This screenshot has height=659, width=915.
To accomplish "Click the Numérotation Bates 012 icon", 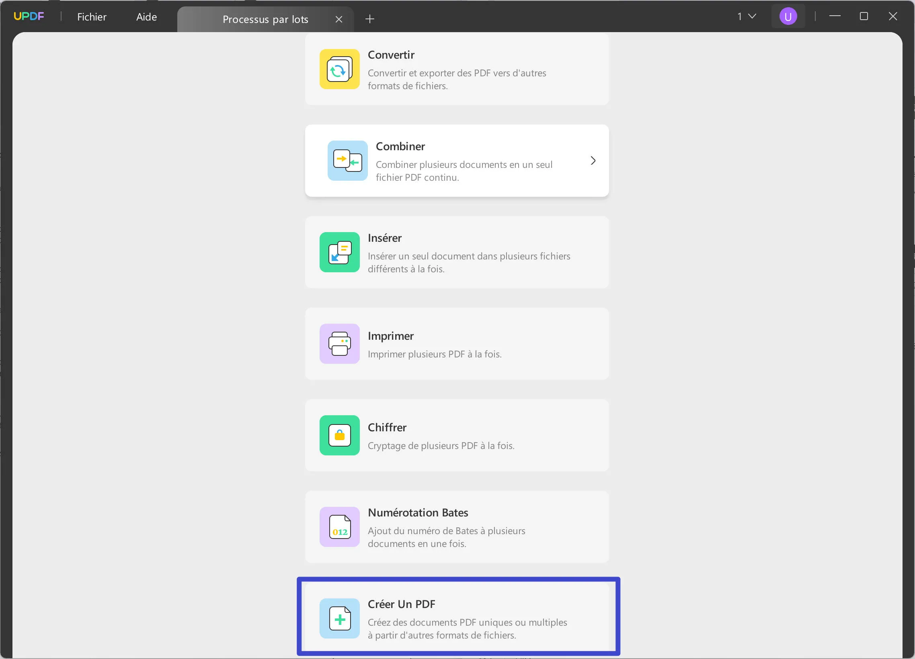I will 339,526.
